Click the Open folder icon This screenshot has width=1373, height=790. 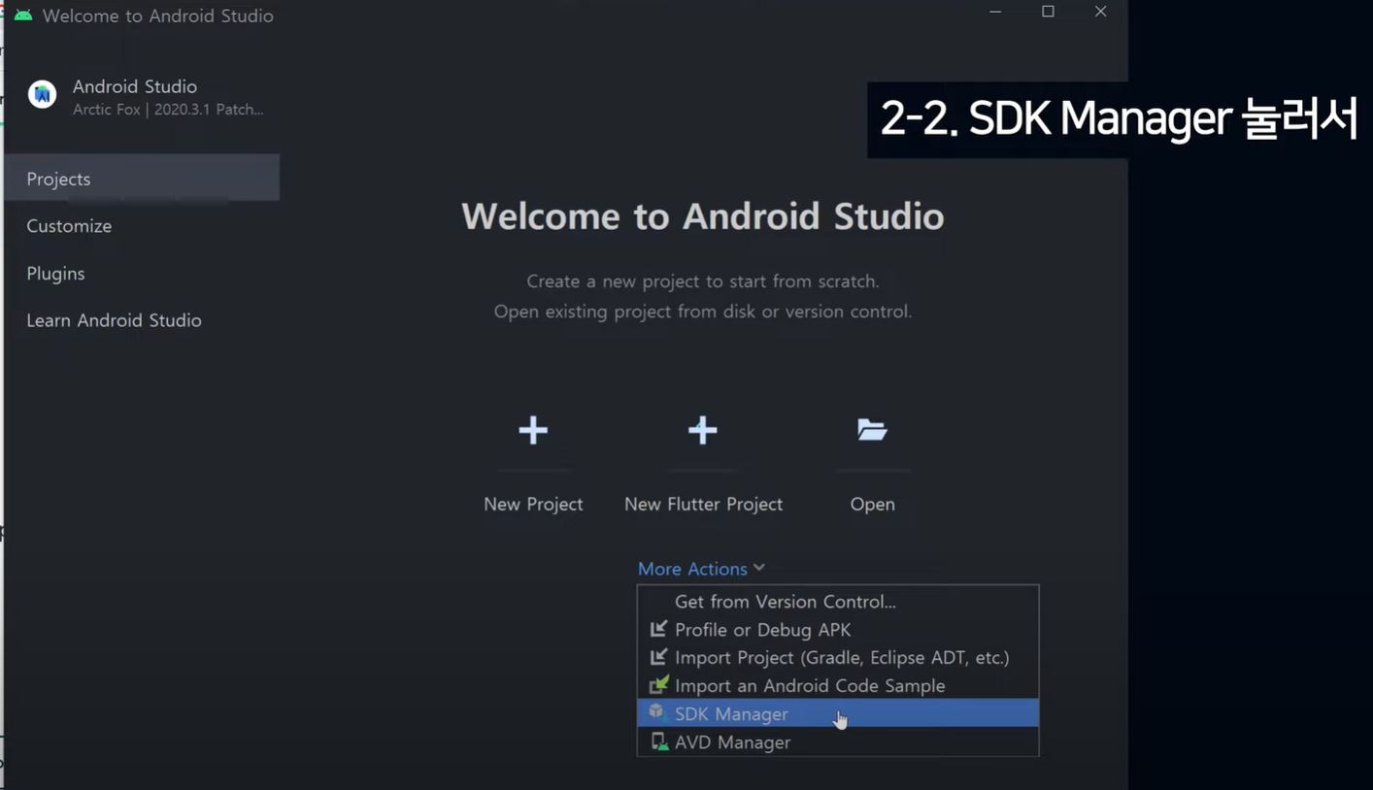872,429
